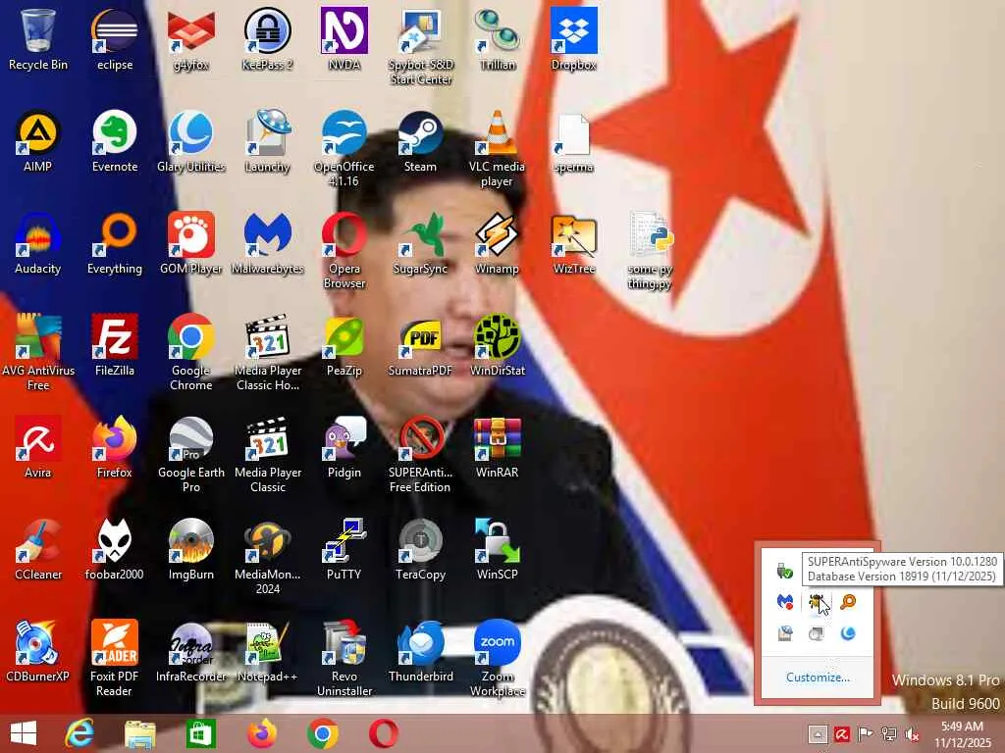
Task: Select the FileZilla desktop shortcut
Action: coord(115,345)
